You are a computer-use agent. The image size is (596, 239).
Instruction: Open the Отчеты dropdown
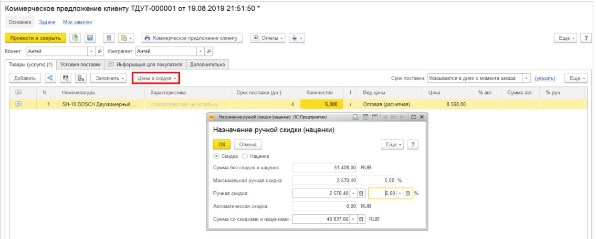point(268,38)
